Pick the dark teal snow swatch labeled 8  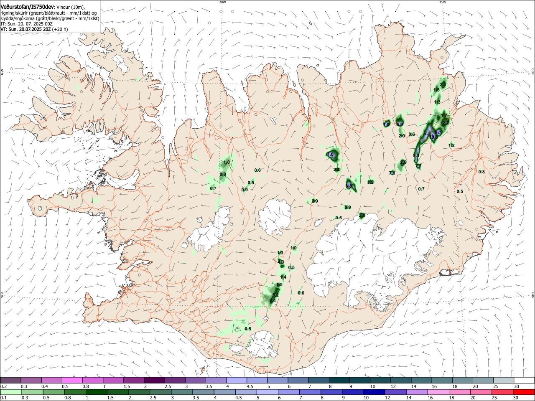click(x=339, y=381)
